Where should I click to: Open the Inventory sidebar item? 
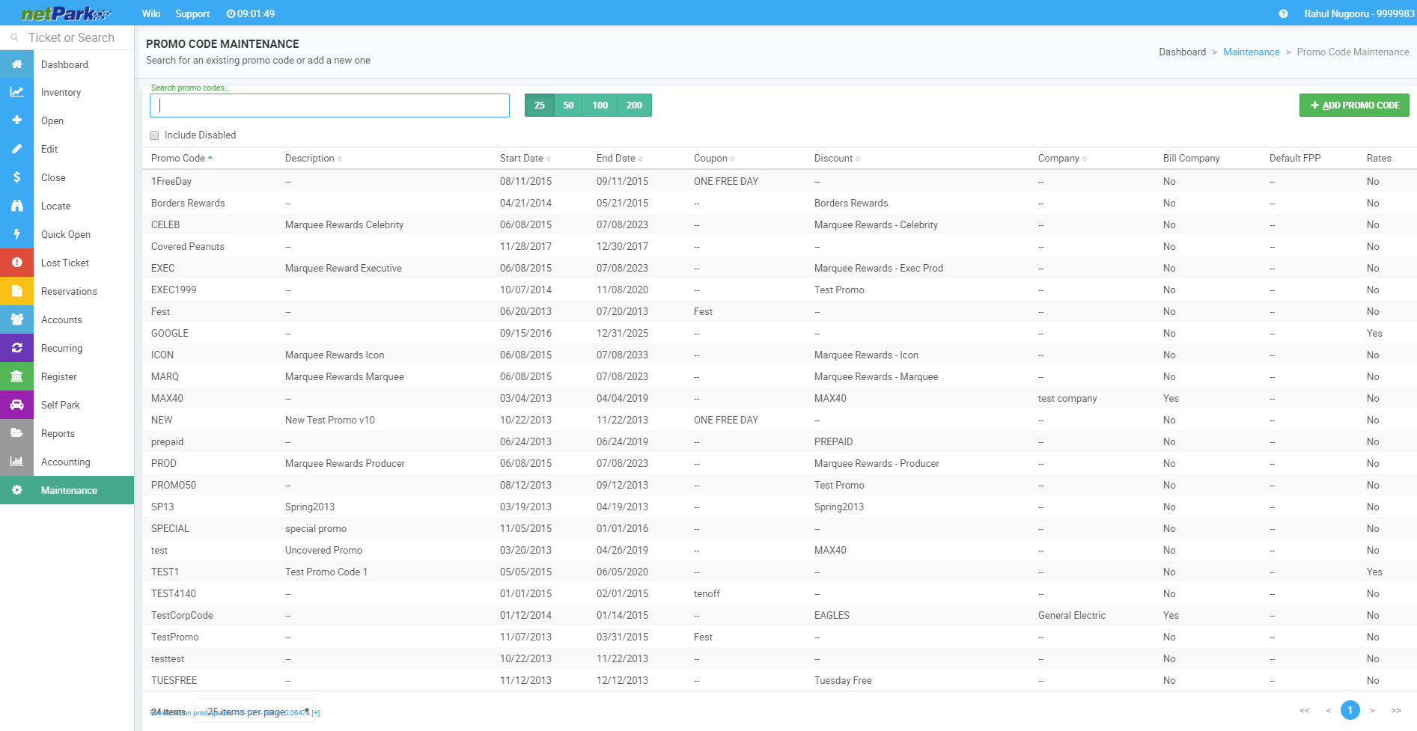click(x=67, y=92)
